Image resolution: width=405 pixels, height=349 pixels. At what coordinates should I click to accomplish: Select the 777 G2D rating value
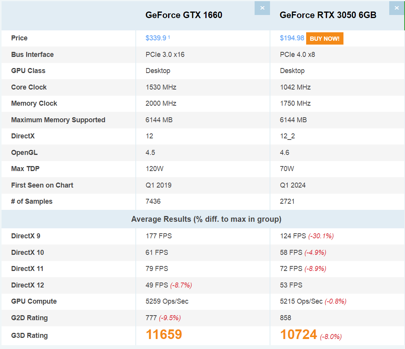(x=151, y=318)
